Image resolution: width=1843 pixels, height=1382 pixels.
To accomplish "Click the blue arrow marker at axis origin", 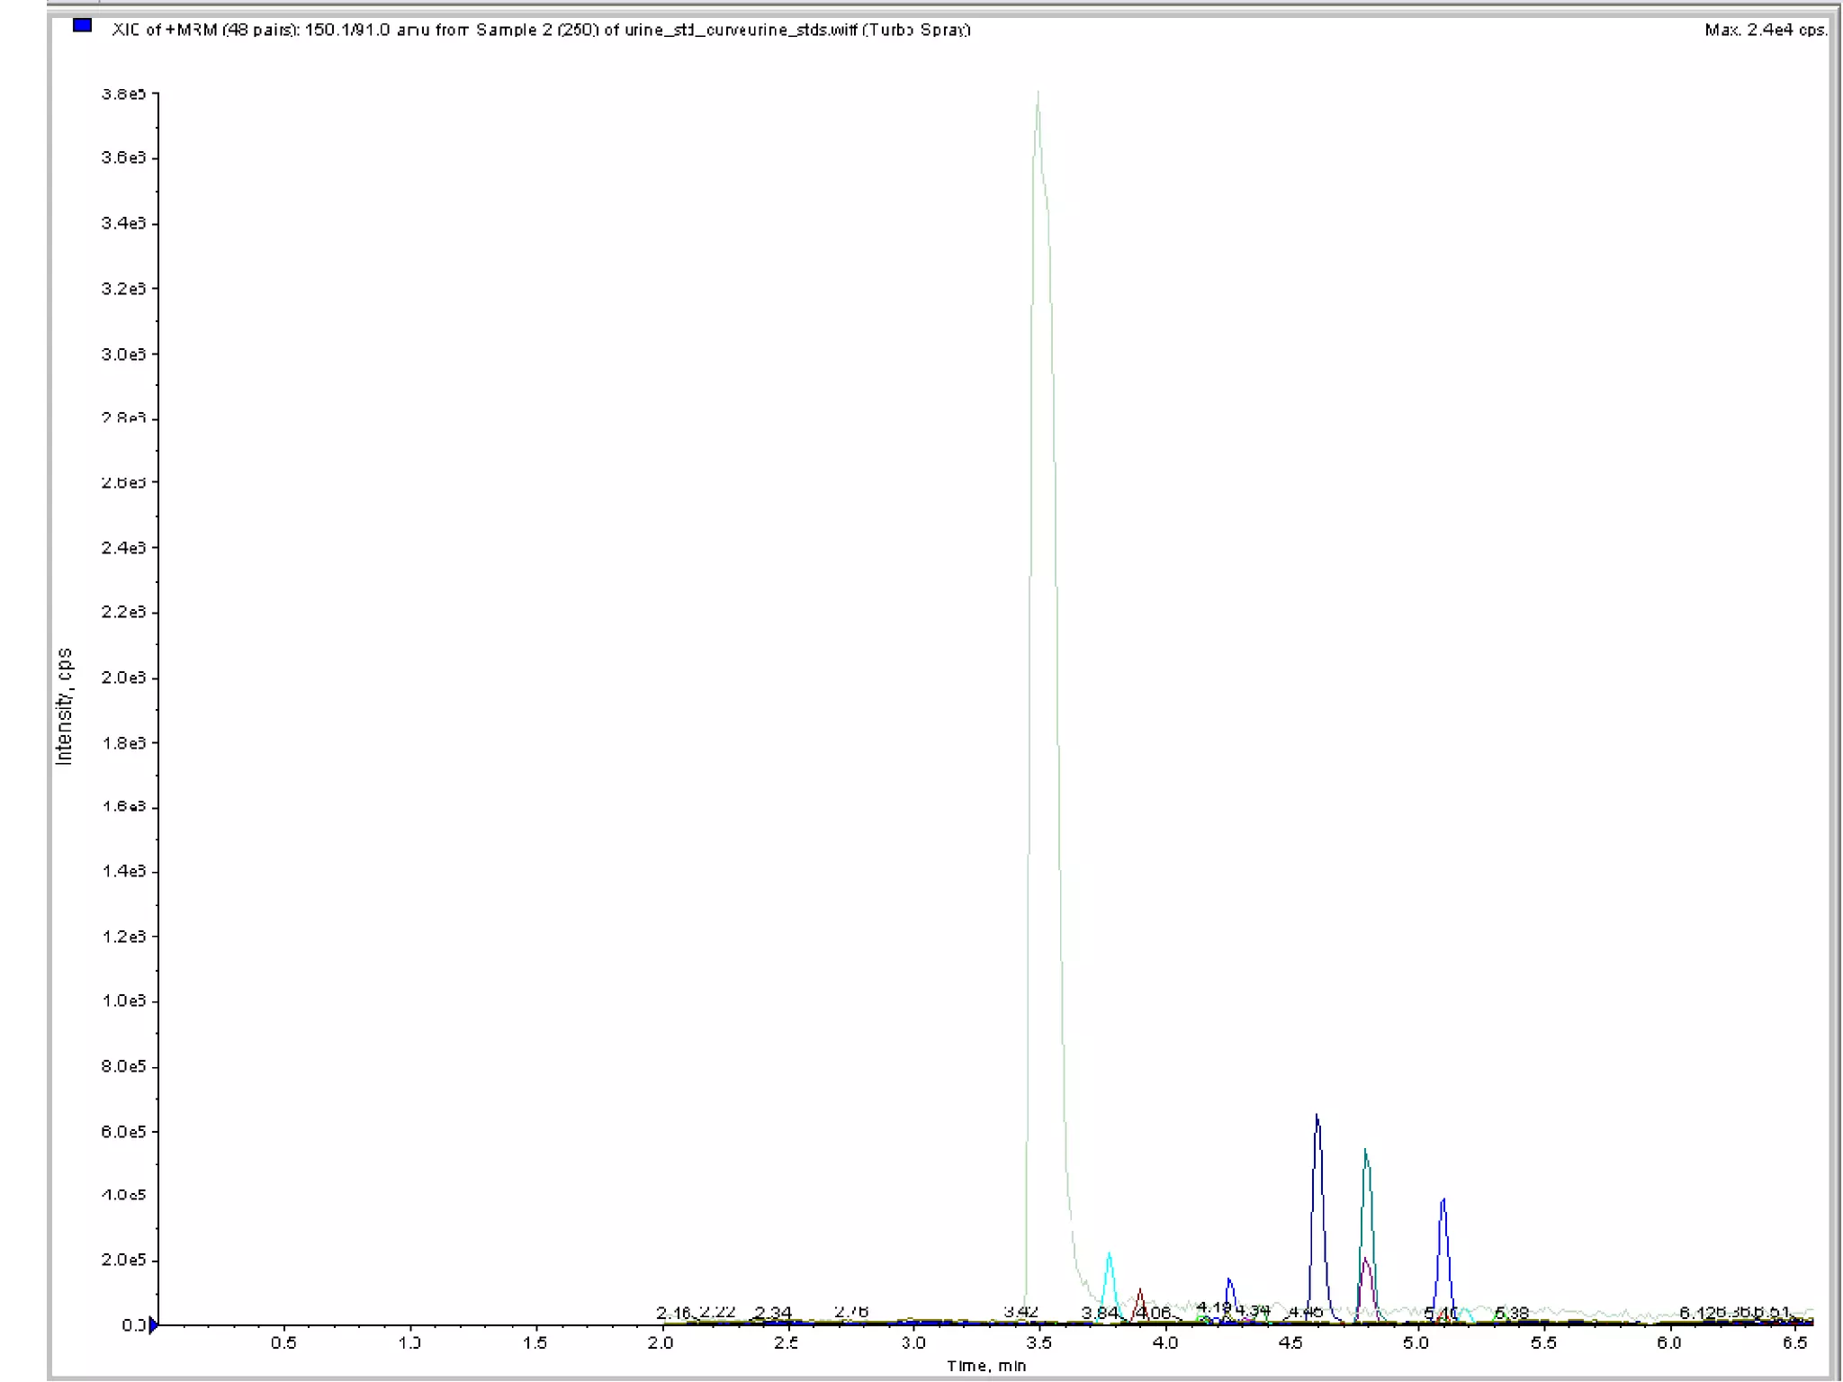I will click(x=153, y=1324).
